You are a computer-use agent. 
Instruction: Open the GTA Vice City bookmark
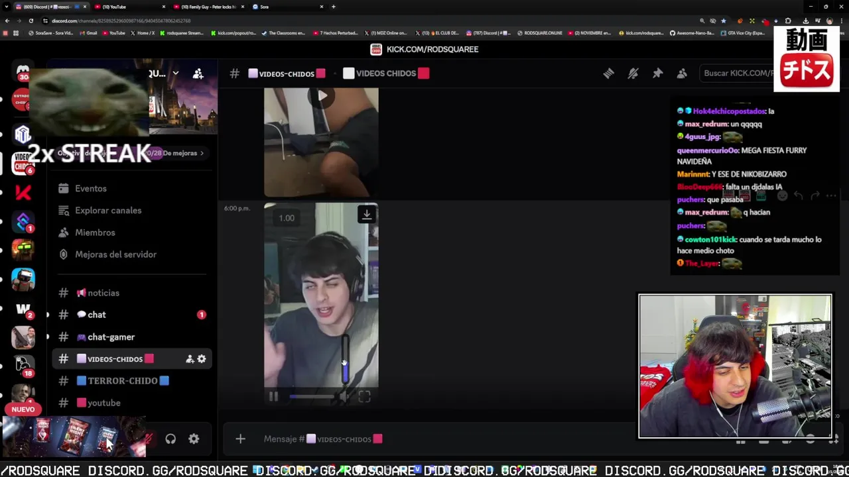[x=742, y=33]
